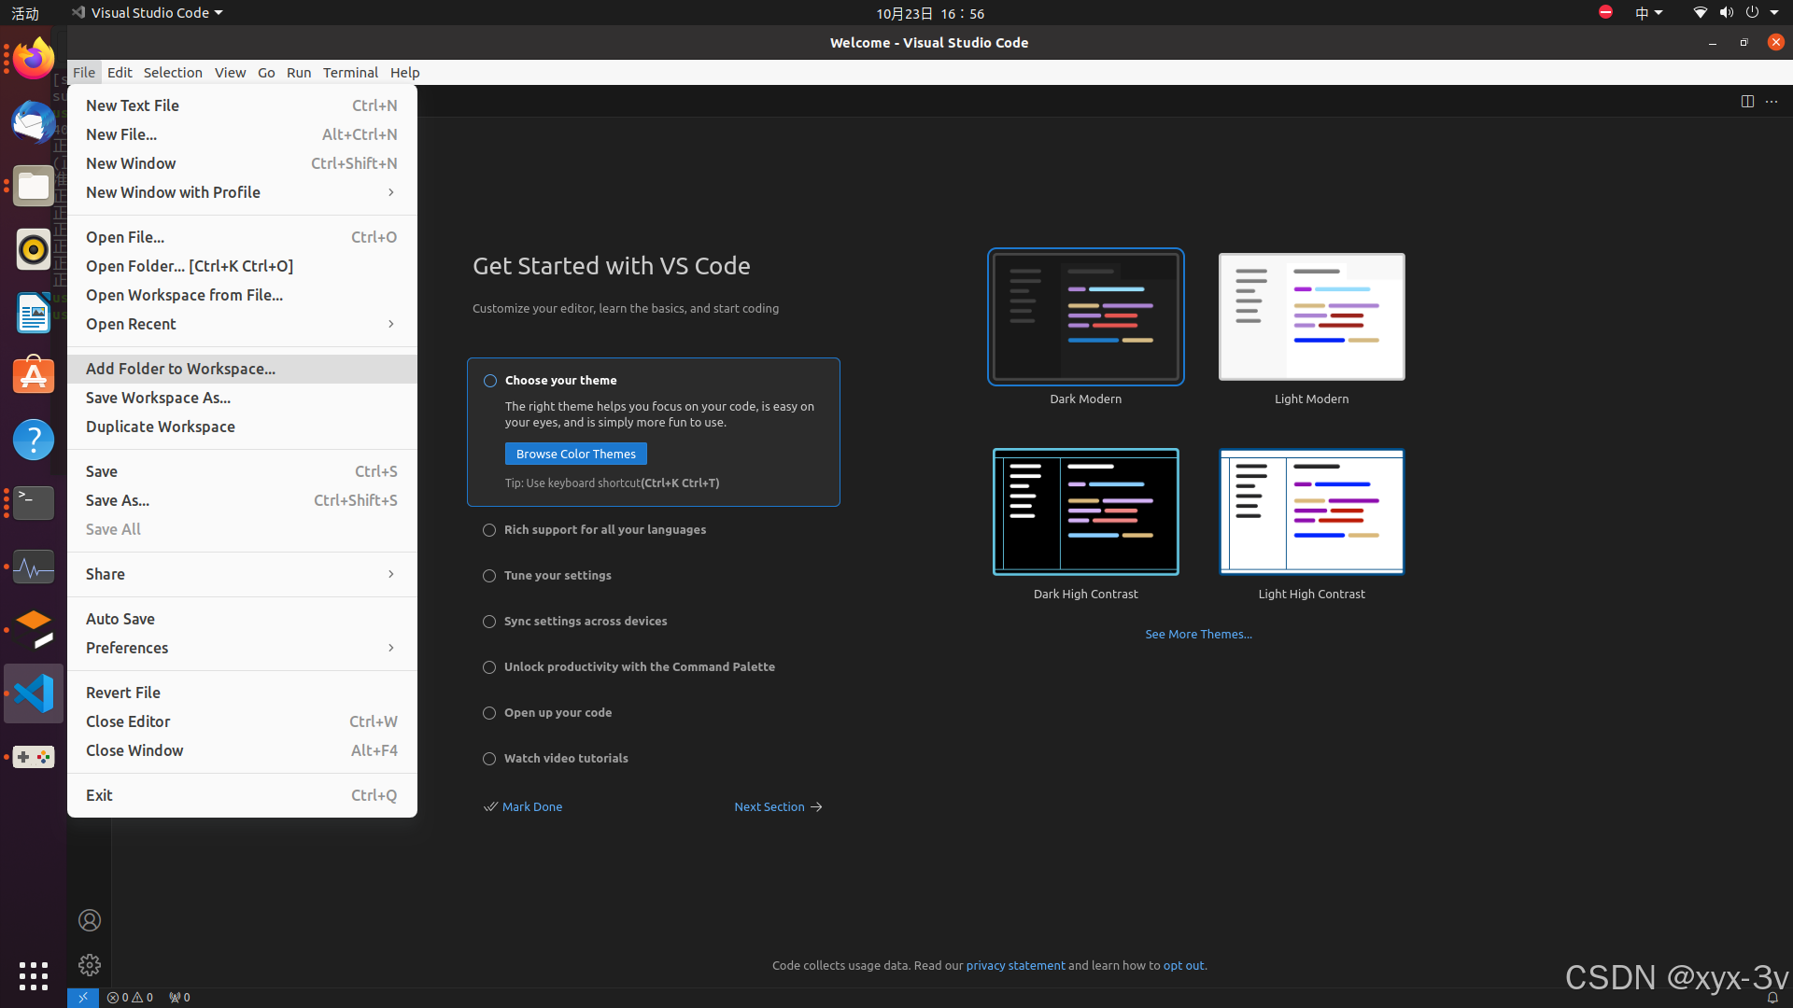Image resolution: width=1793 pixels, height=1008 pixels.
Task: Choose Save As... in the File menu
Action: coord(242,500)
